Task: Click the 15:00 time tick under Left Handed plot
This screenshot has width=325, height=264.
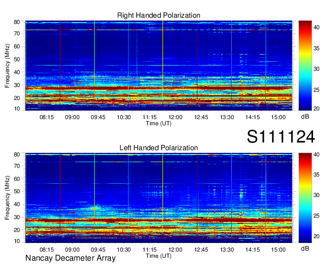Action: click(278, 250)
